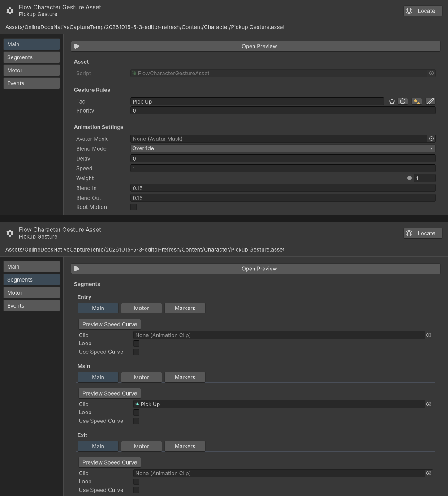Click the script icon before FlowCharacterGestureAsset
Image resolution: width=448 pixels, height=496 pixels.
134,73
